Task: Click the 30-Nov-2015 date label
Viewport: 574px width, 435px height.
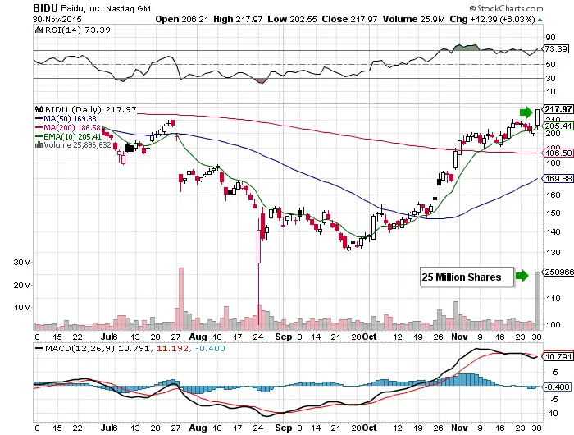Action: (x=57, y=20)
